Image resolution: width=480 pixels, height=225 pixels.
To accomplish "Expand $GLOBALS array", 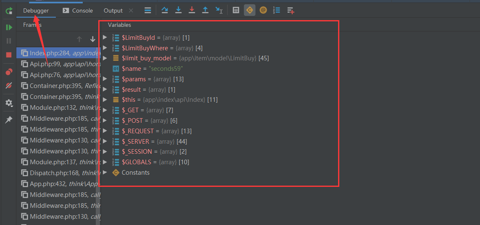I will click(105, 162).
